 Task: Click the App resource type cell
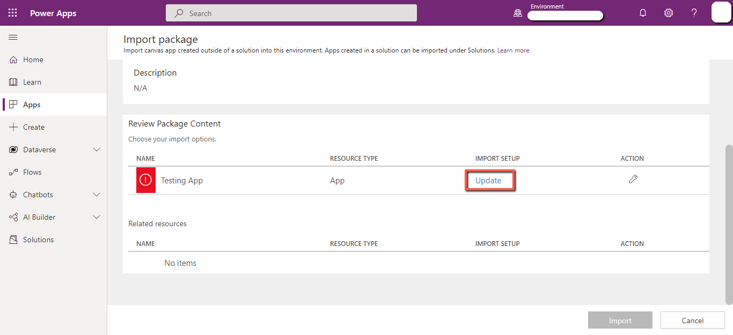337,180
